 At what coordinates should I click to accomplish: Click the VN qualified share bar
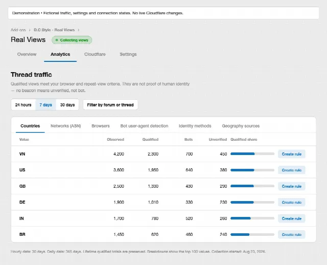coord(252,154)
